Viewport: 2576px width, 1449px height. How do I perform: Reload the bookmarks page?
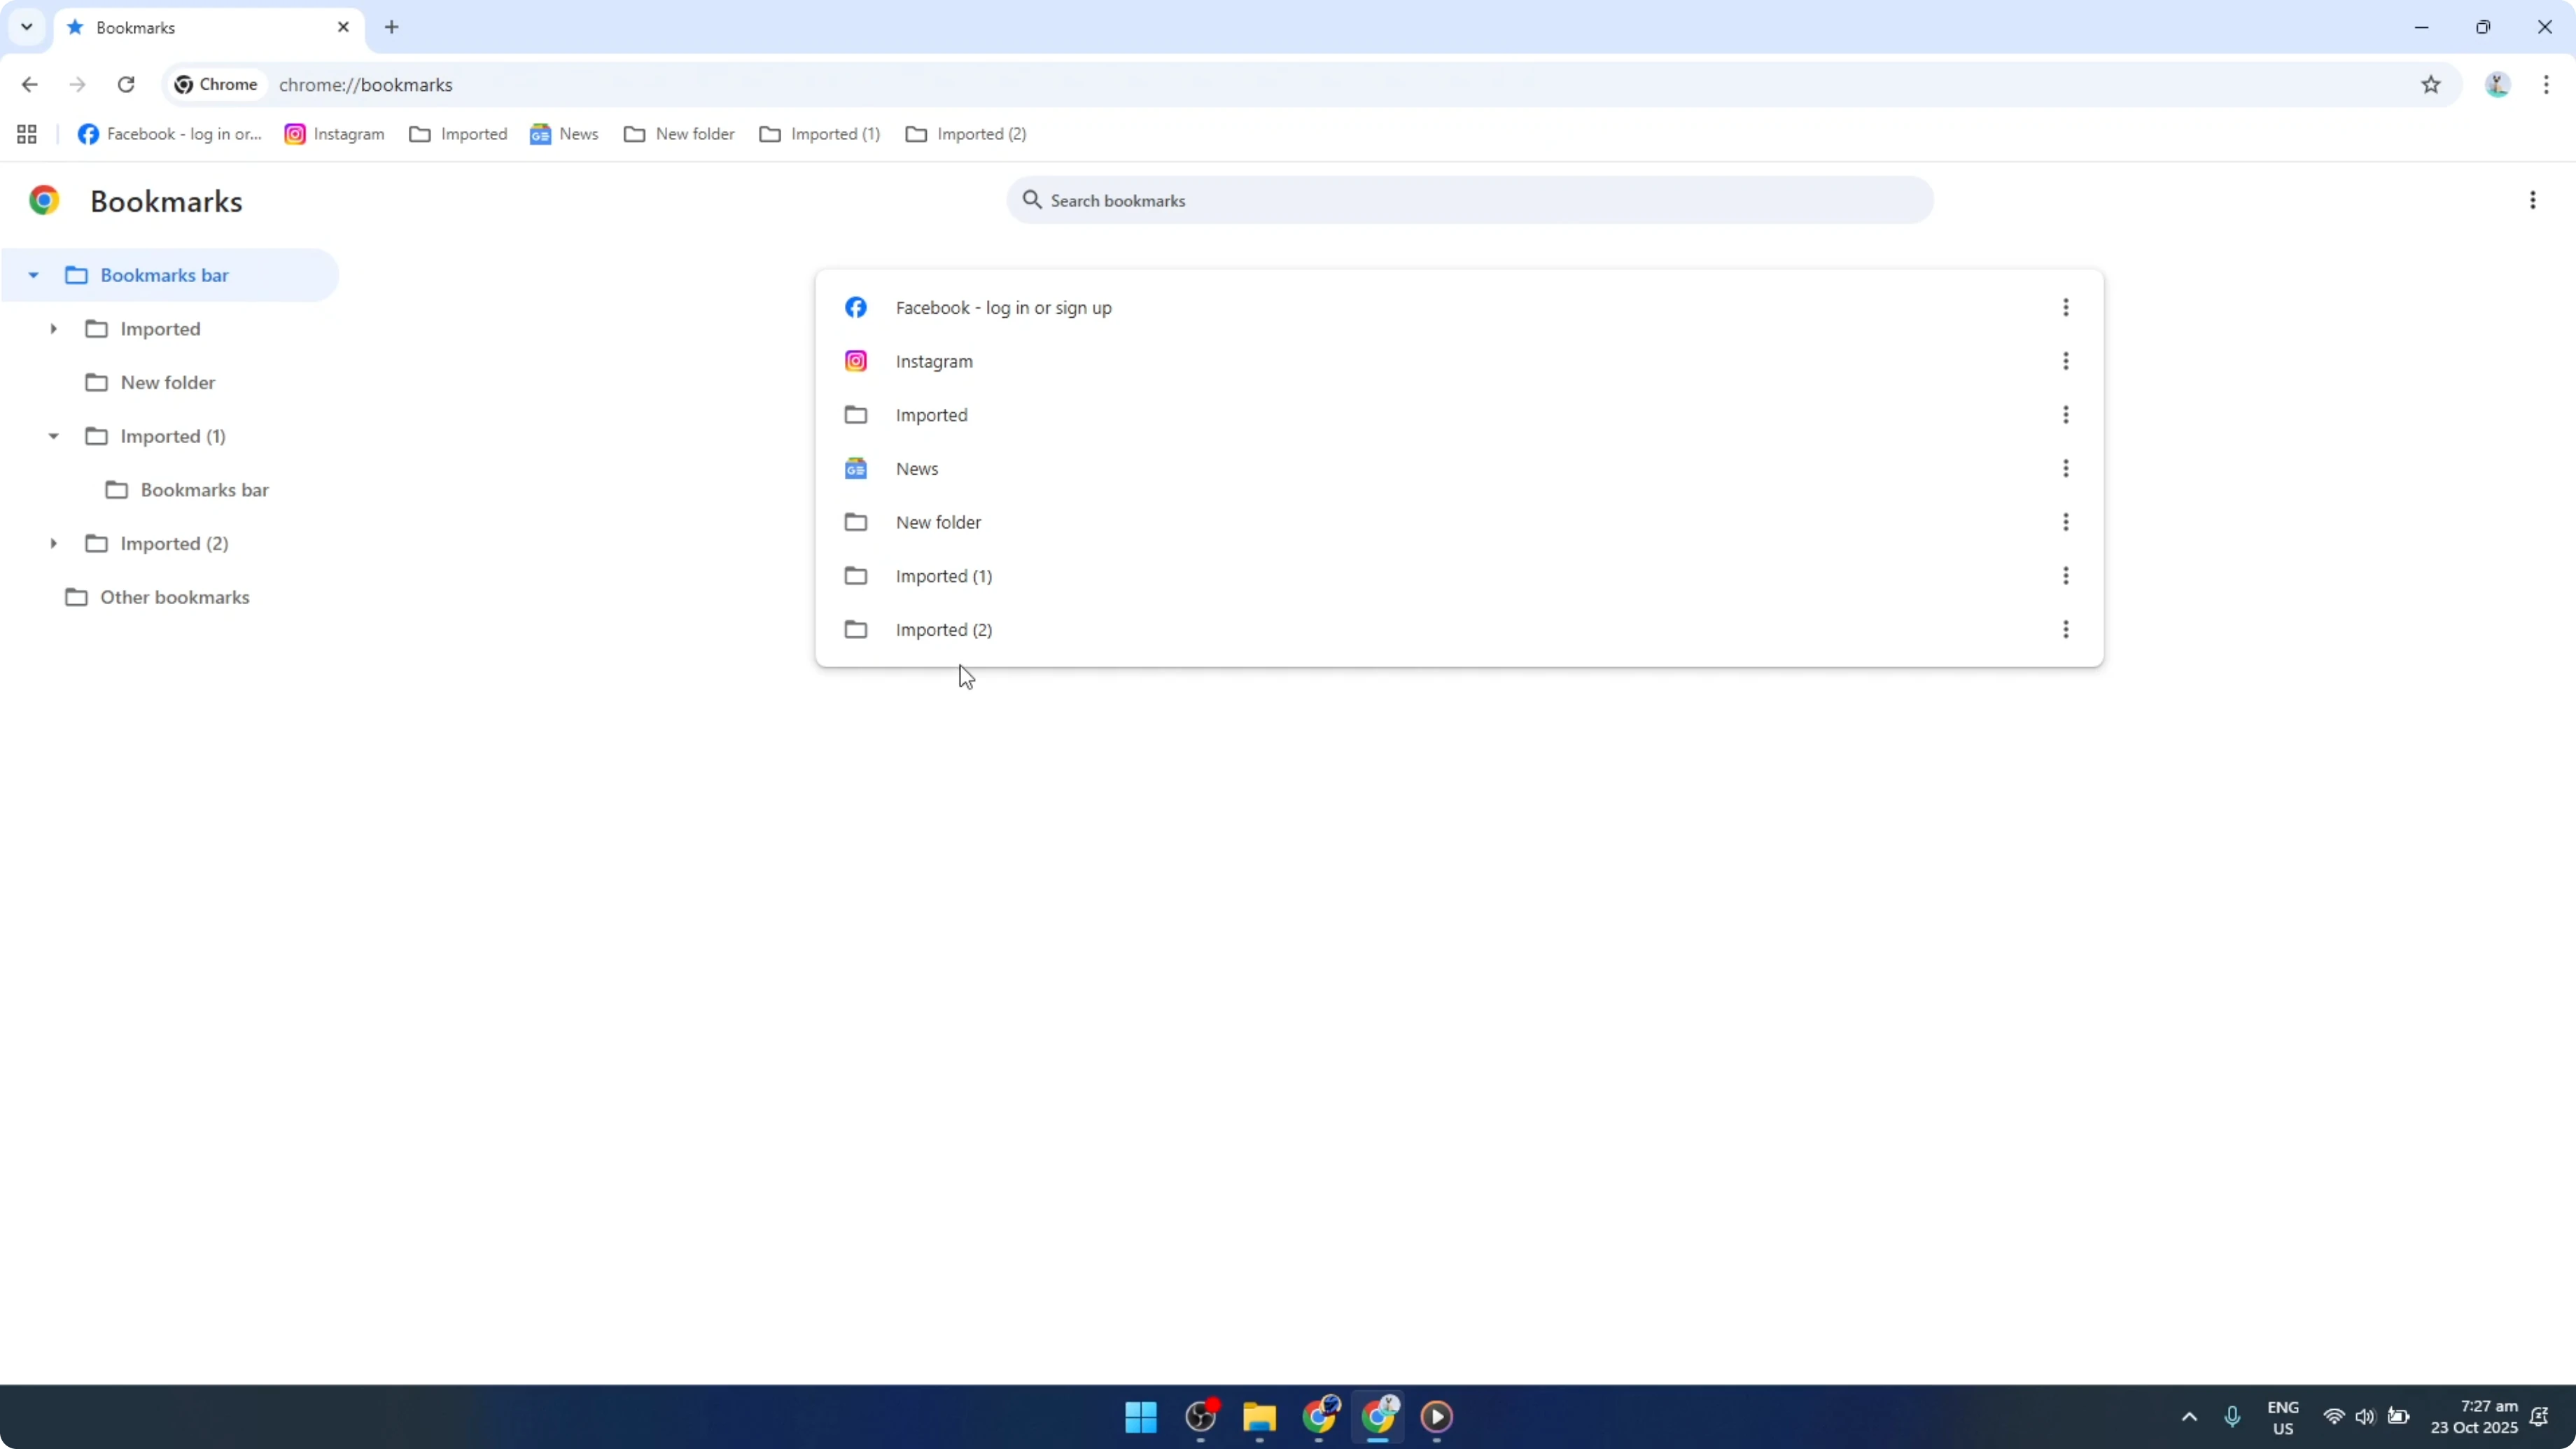(126, 84)
